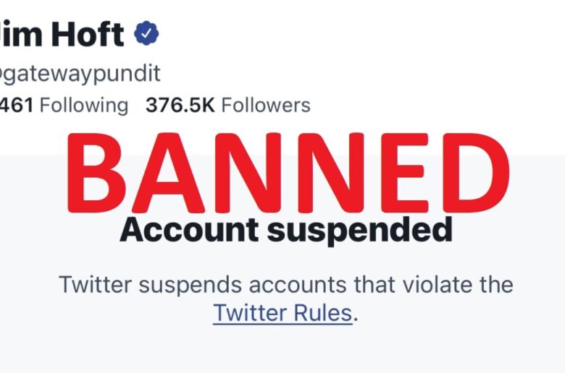Click the Account suspended heading

(x=286, y=231)
